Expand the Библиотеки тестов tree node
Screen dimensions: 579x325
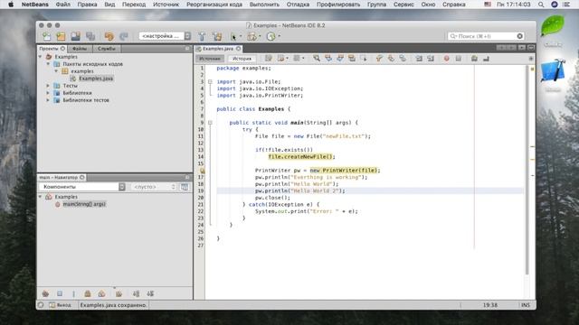pyautogui.click(x=48, y=100)
